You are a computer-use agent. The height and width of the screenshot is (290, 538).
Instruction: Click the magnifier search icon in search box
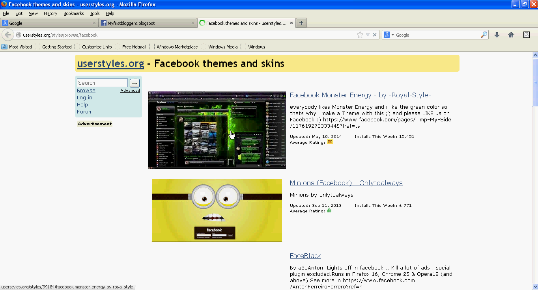484,35
